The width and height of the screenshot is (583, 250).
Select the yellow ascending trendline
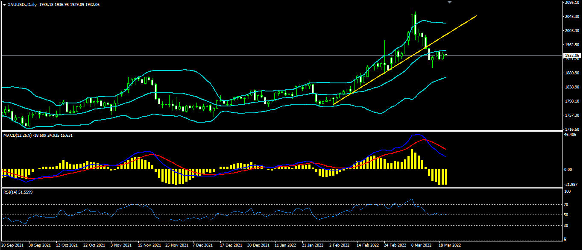(405, 60)
